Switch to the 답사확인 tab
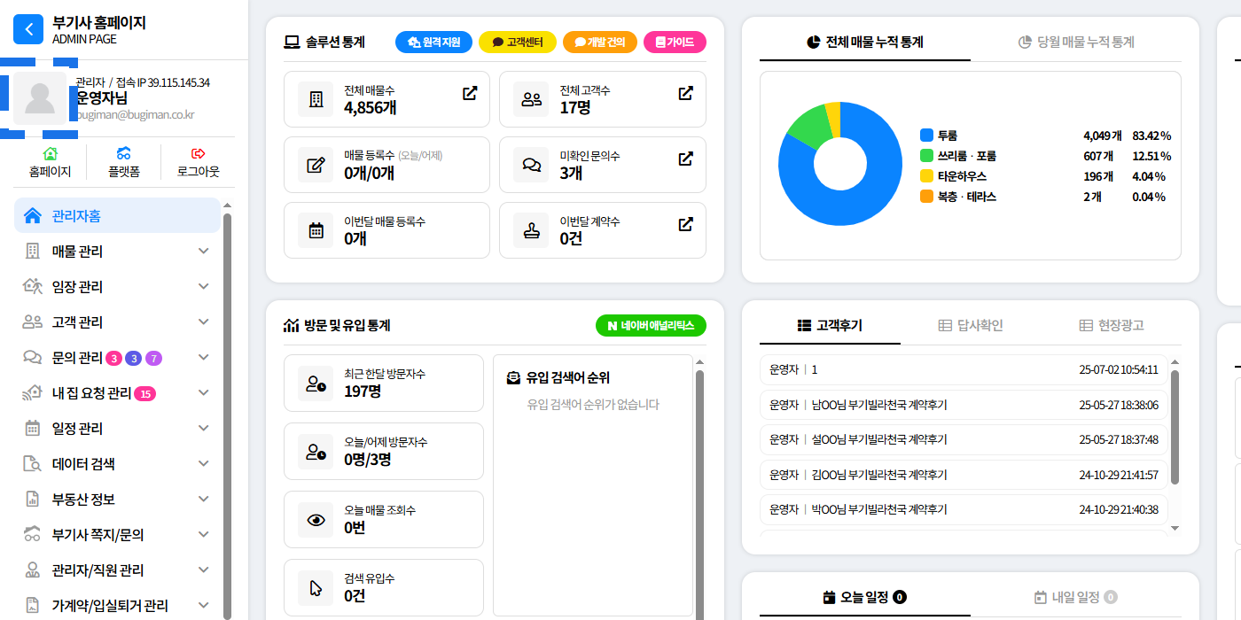The image size is (1241, 620). tap(970, 325)
